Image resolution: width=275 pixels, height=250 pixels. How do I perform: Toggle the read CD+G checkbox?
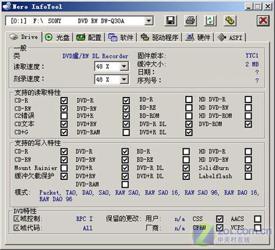[x=64, y=132]
